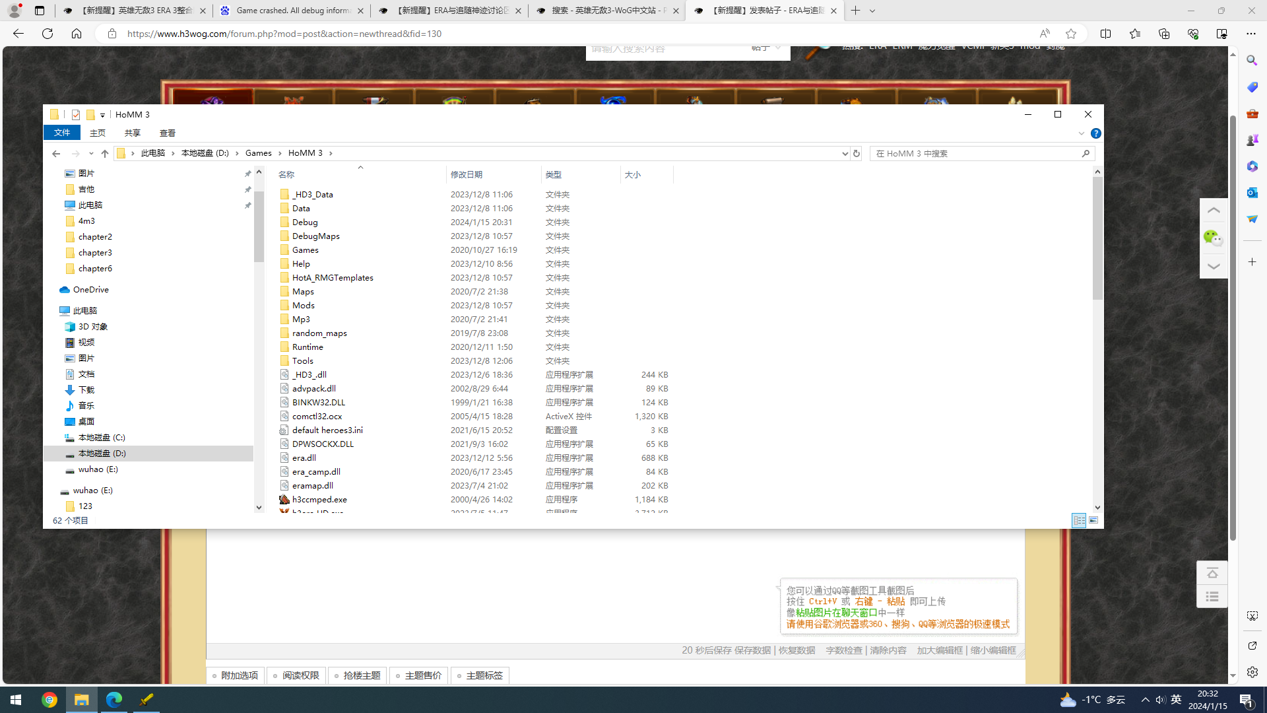The image size is (1267, 713).
Task: Open recent locations dropdown in Explorer
Action: click(91, 153)
